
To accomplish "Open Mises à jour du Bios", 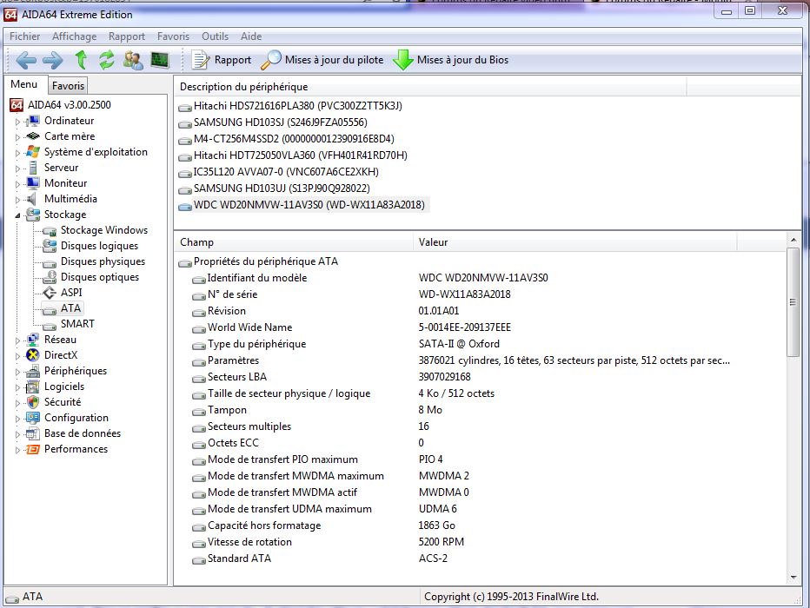I will coord(450,60).
